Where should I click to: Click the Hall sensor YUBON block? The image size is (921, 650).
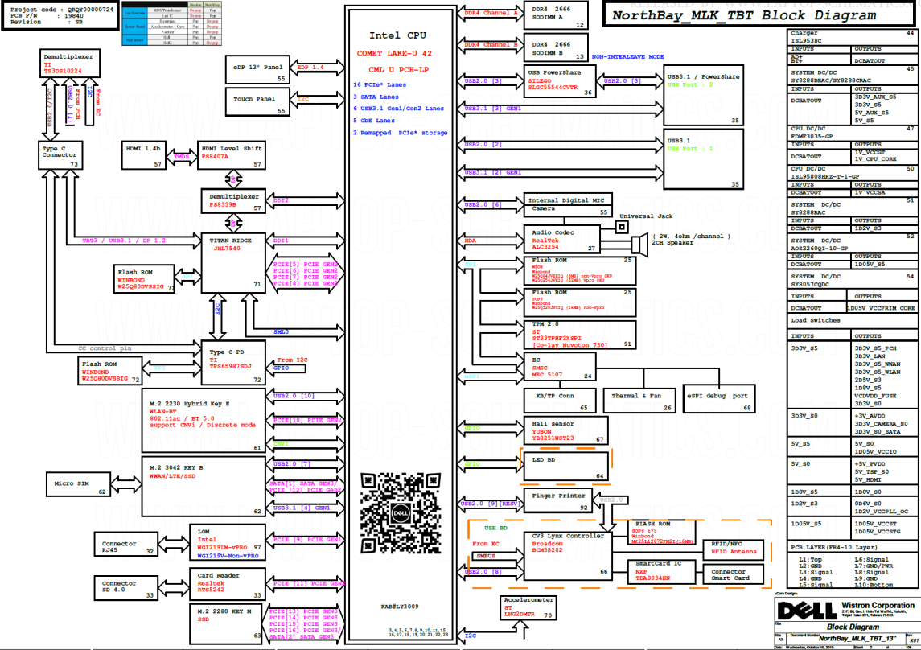coord(565,430)
